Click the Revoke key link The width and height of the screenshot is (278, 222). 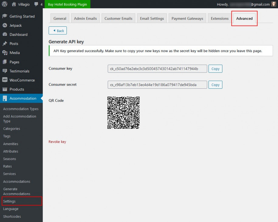[x=57, y=142]
